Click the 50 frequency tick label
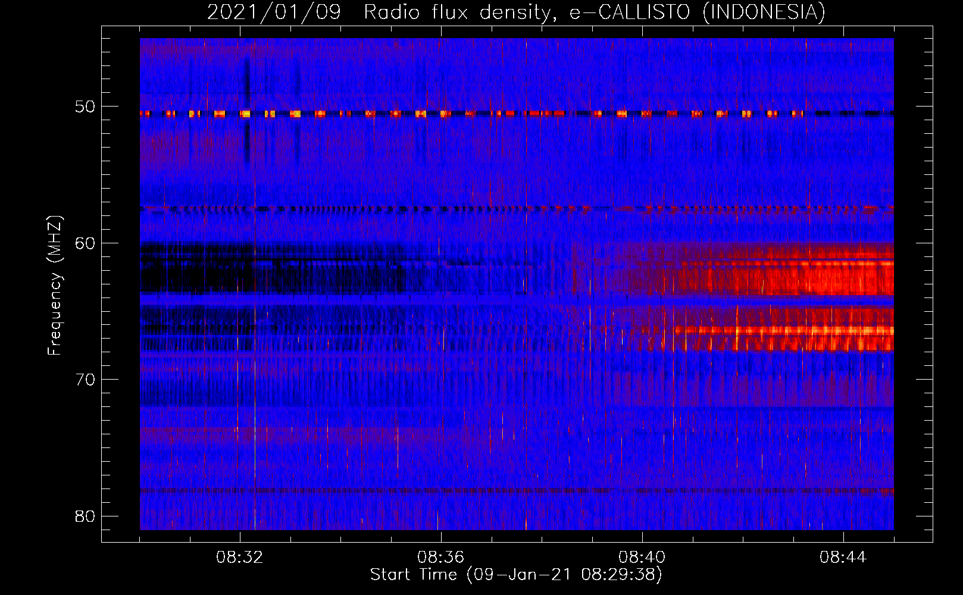Image resolution: width=963 pixels, height=595 pixels. (x=85, y=107)
